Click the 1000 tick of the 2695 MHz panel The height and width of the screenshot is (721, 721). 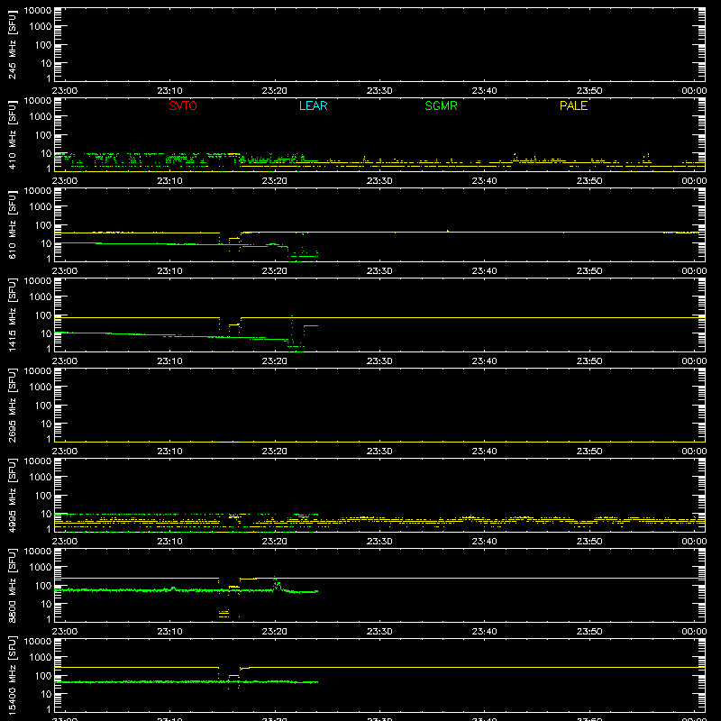tap(41, 388)
